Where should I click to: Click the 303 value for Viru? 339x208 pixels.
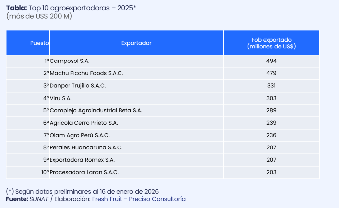click(x=271, y=98)
